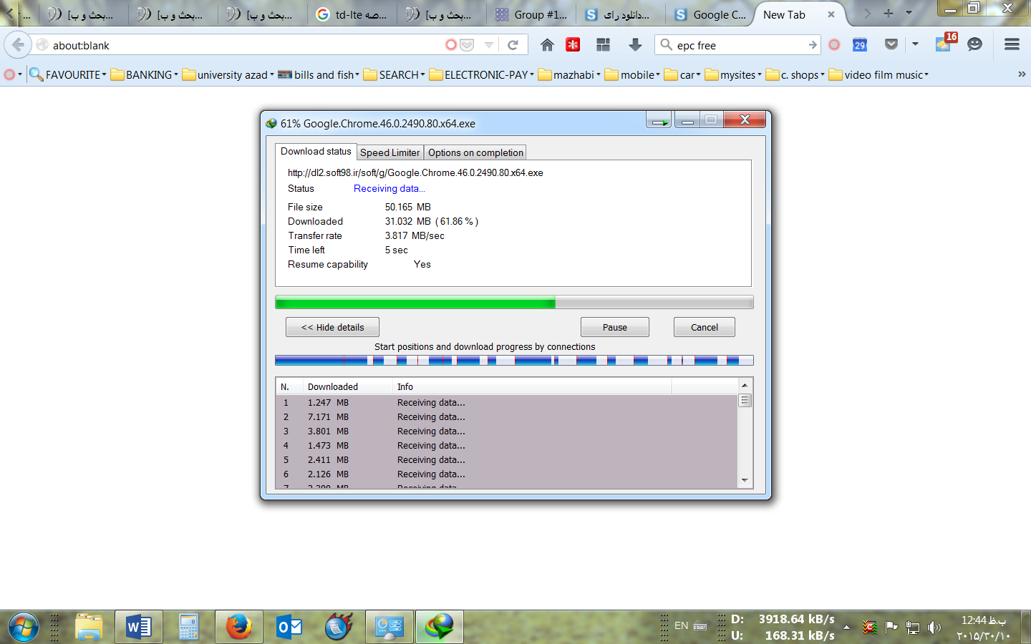This screenshot has height=644, width=1031.
Task: Click the search go arrow in the search box
Action: [x=812, y=45]
